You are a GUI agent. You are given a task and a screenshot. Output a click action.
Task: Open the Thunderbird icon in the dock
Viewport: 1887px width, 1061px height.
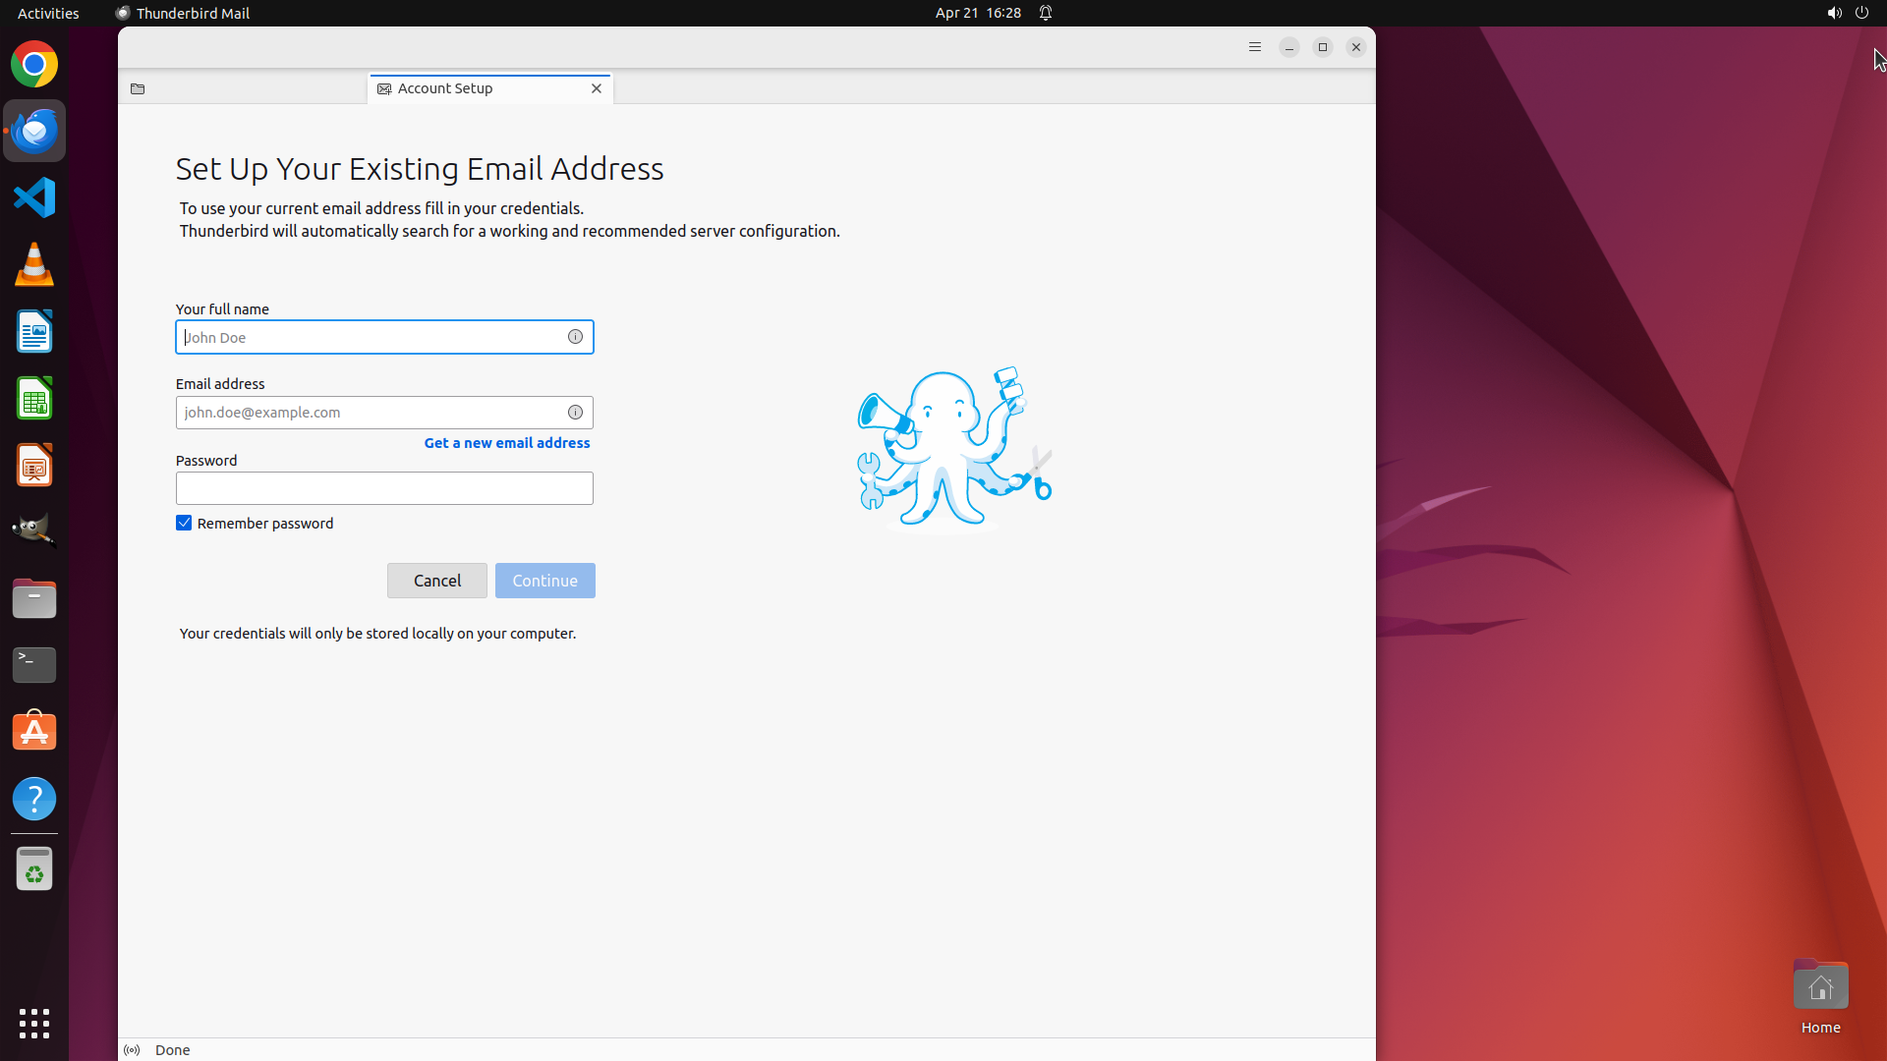pyautogui.click(x=34, y=131)
